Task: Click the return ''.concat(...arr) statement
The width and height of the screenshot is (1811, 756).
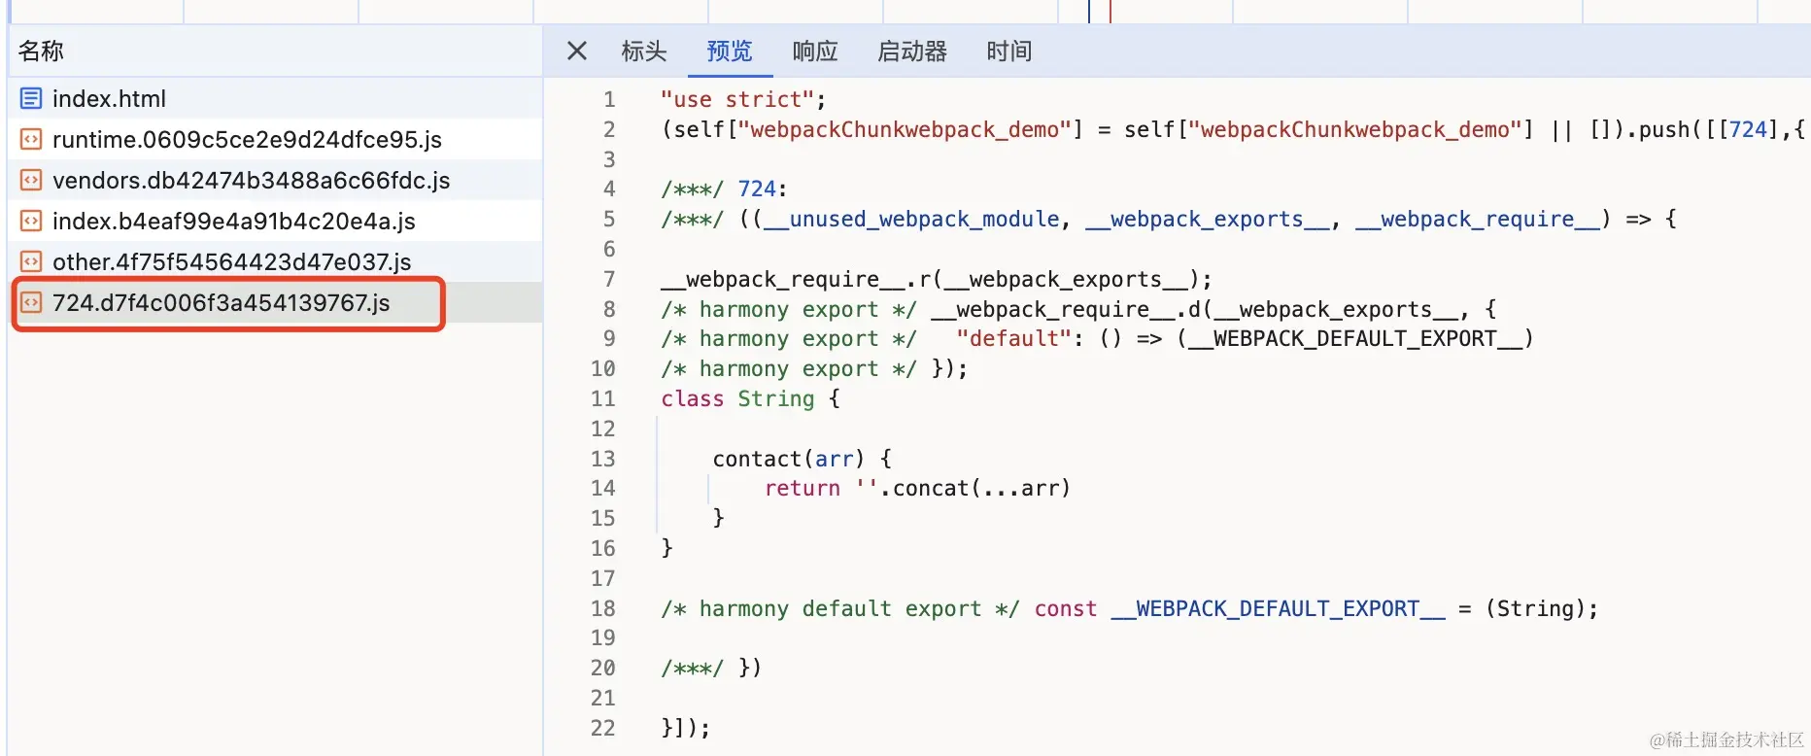Action: [917, 488]
